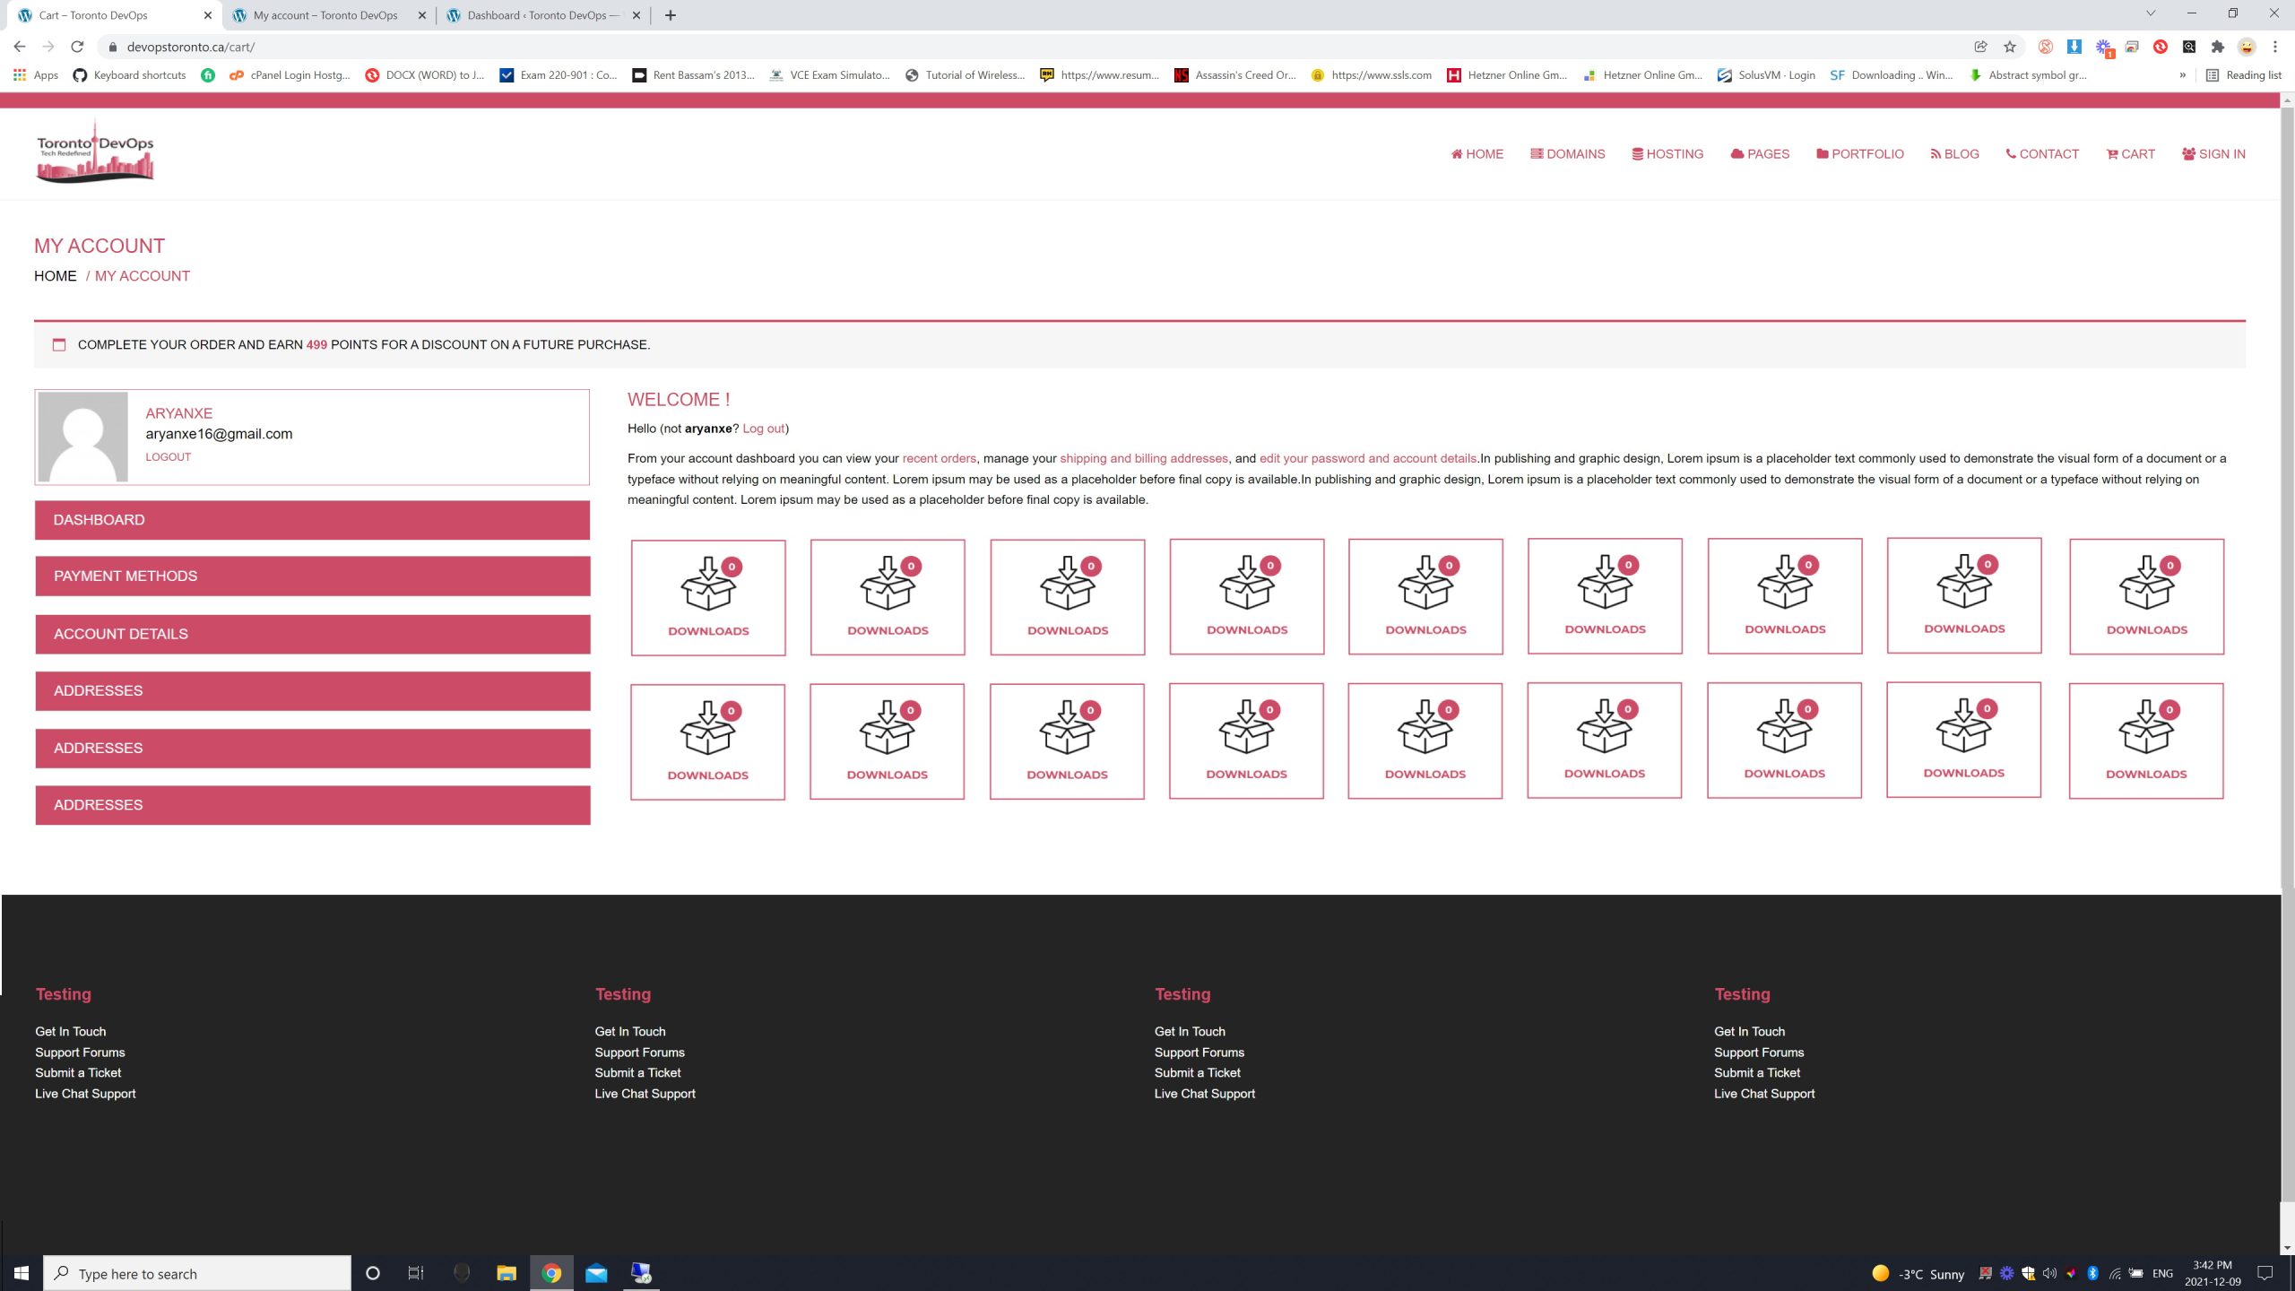Switch to My account browser tab
The width and height of the screenshot is (2295, 1291).
325,15
